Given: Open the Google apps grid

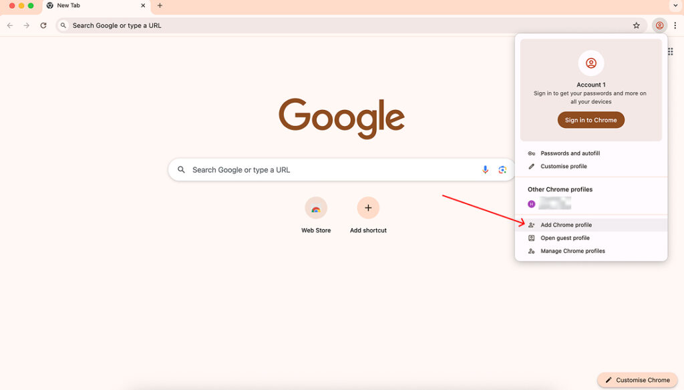Looking at the screenshot, I should [671, 51].
